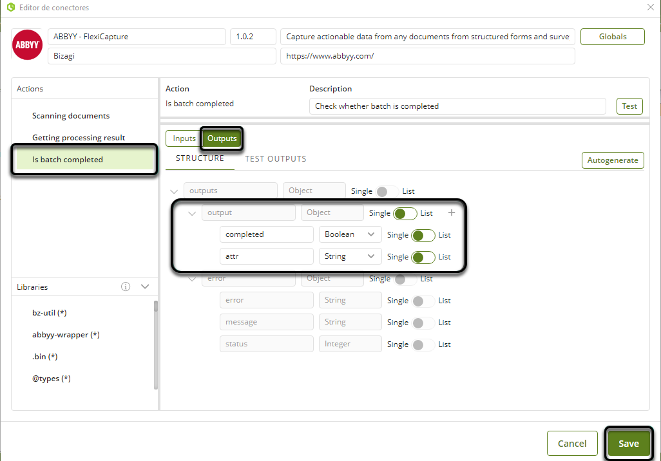Click the abbyy-wrapper (*) library
Screen dimensions: 661x461
coord(66,335)
